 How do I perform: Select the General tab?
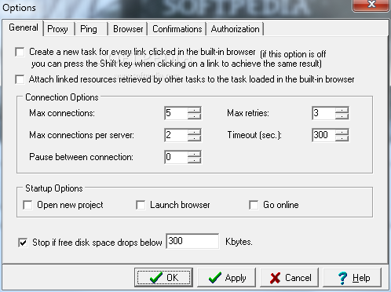point(23,27)
